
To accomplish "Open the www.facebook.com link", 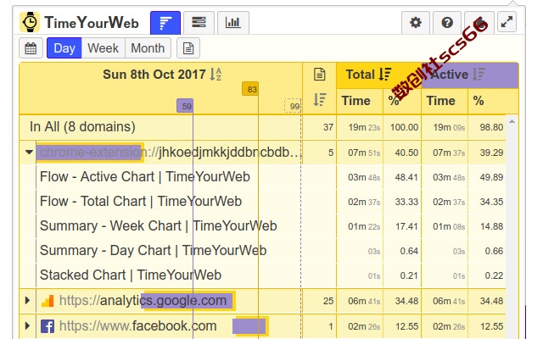I will 137,325.
